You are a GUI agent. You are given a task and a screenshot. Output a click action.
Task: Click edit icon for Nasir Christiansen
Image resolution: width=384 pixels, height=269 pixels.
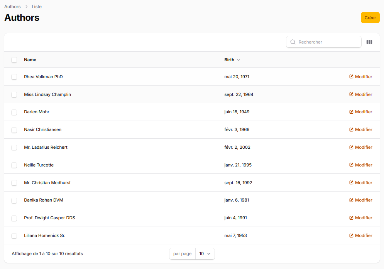click(351, 129)
